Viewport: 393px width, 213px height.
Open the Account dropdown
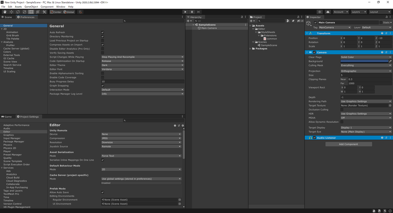pyautogui.click(x=341, y=12)
